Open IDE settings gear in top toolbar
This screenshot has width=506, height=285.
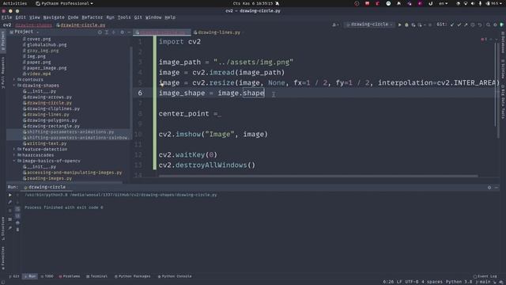pos(495,25)
